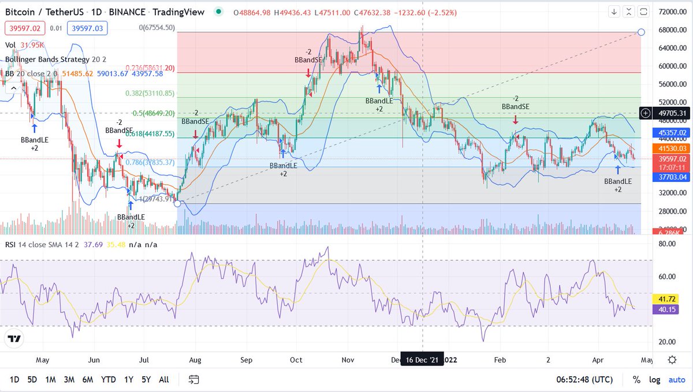Set range to 1D
The width and height of the screenshot is (693, 392).
(x=14, y=379)
